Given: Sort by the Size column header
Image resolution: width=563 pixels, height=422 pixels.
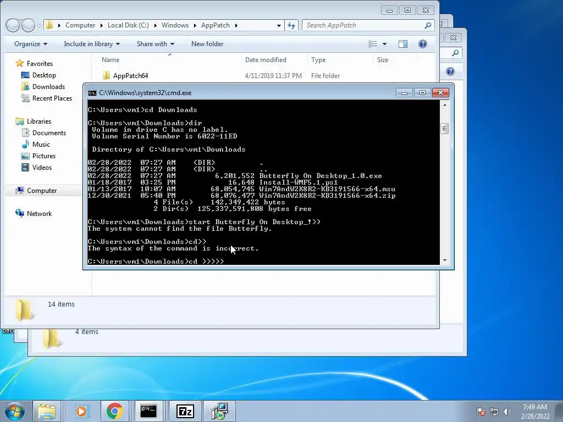Looking at the screenshot, I should (383, 60).
